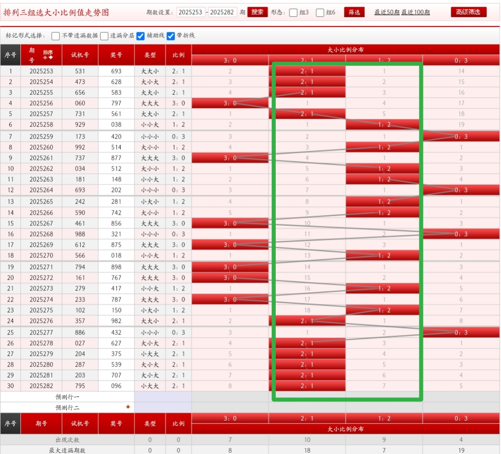Click the bottom 3:0 column header

click(x=230, y=418)
